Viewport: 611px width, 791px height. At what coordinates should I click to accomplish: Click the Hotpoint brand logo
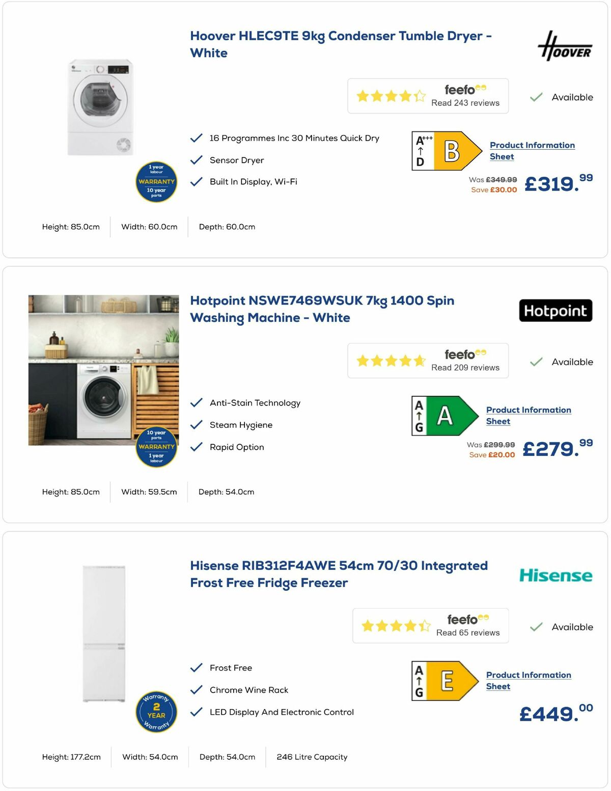(x=556, y=311)
